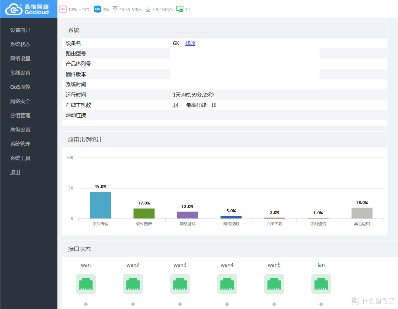
Task: Expand the 网络设置 sidebar menu
Action: point(20,58)
